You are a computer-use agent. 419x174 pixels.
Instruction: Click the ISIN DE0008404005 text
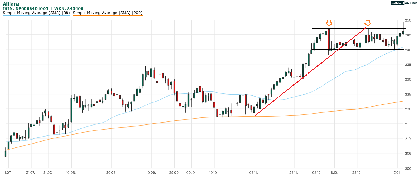25,9
